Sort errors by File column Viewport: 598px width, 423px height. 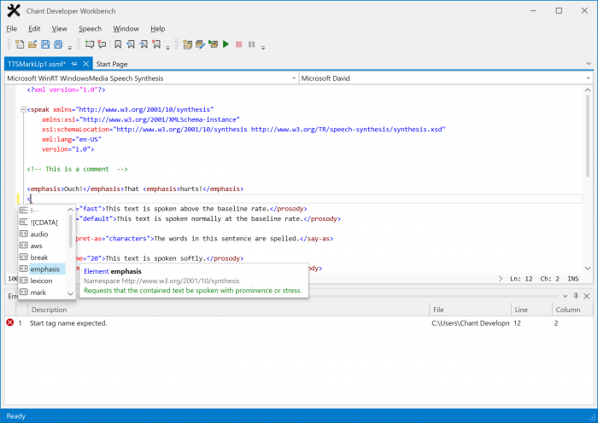coord(470,310)
